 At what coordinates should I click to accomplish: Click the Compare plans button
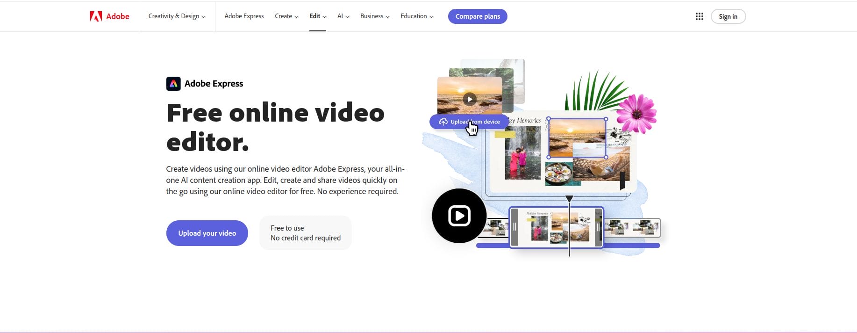pyautogui.click(x=477, y=16)
